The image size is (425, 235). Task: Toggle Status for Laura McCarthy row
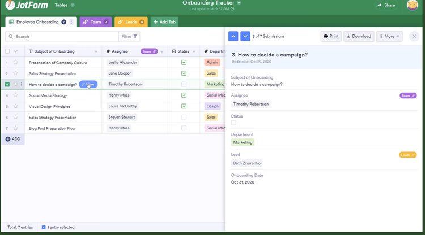pos(184,106)
